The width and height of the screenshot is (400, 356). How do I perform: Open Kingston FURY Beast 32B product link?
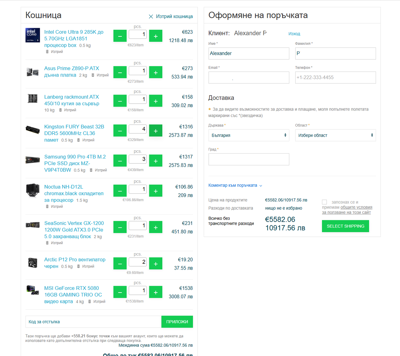click(74, 133)
